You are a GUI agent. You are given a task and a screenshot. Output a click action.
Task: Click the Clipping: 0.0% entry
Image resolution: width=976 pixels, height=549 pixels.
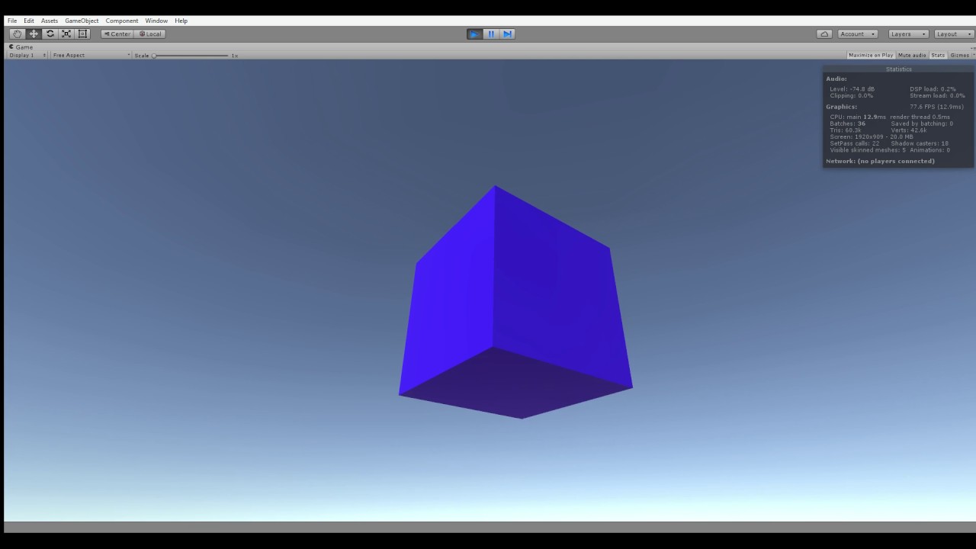(x=851, y=95)
